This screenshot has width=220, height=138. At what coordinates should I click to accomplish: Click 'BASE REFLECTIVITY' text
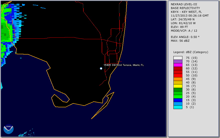coord(185,8)
